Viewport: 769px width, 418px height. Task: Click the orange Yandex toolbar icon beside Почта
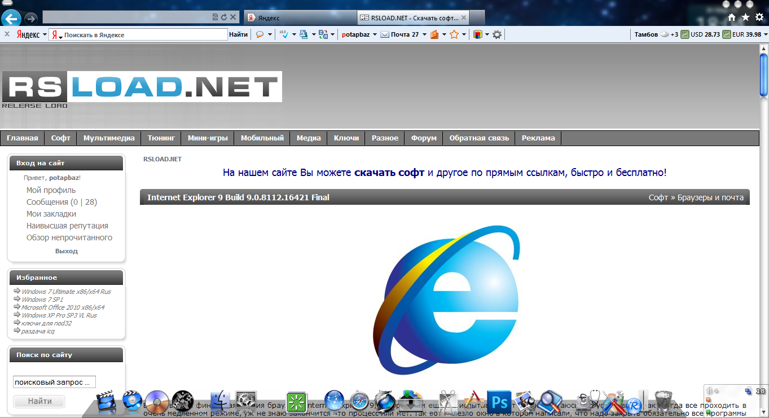[x=434, y=34]
